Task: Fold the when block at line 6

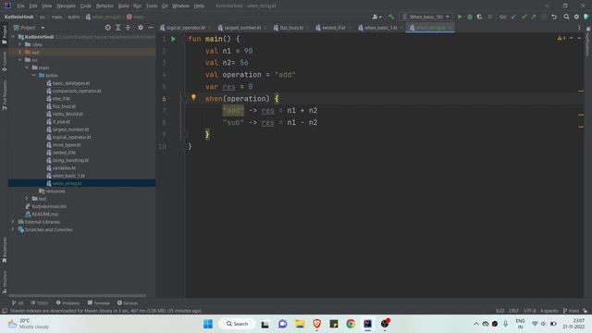Action: pos(185,99)
